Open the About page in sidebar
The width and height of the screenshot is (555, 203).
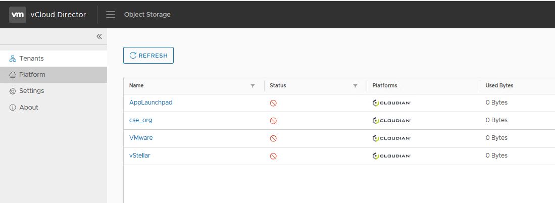[29, 108]
